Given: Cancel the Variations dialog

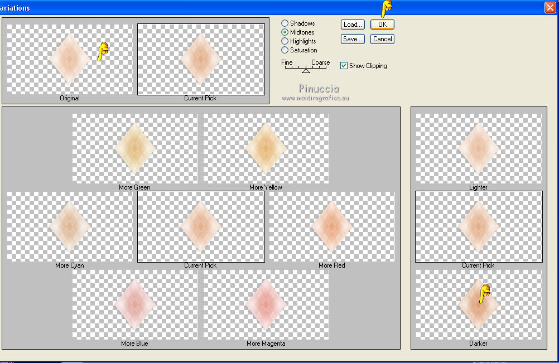Looking at the screenshot, I should pos(382,39).
